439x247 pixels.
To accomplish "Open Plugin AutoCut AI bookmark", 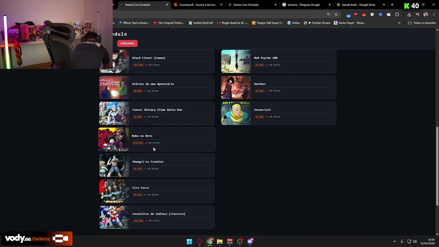I will pos(232,23).
